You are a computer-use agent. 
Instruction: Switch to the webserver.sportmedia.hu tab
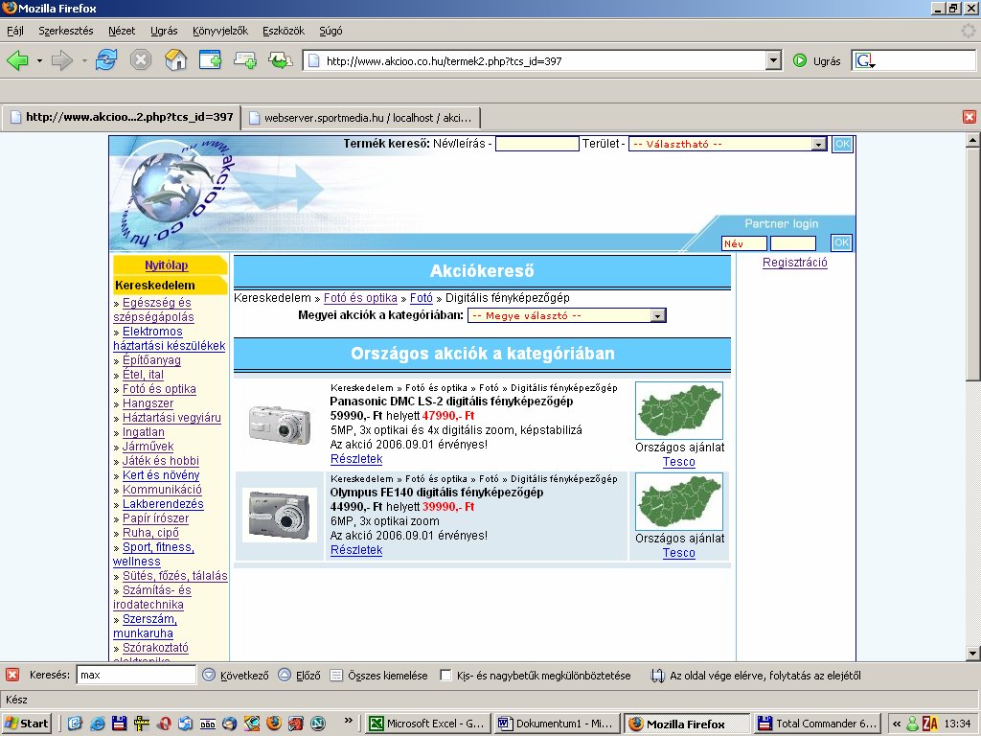[x=361, y=118]
